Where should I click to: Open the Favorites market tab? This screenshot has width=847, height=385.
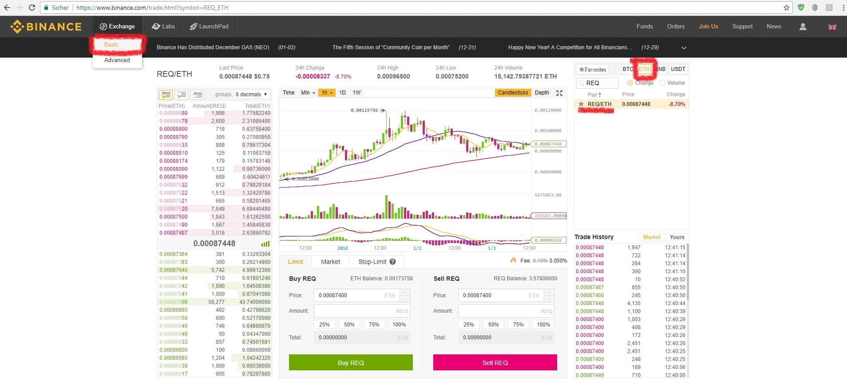pyautogui.click(x=593, y=70)
